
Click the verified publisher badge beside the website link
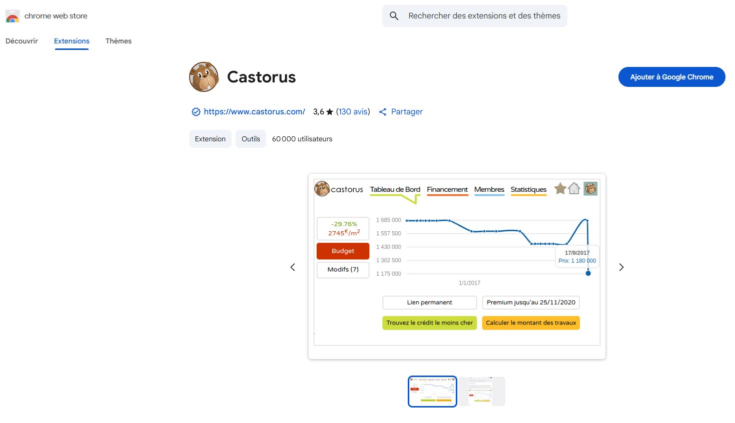coord(196,111)
